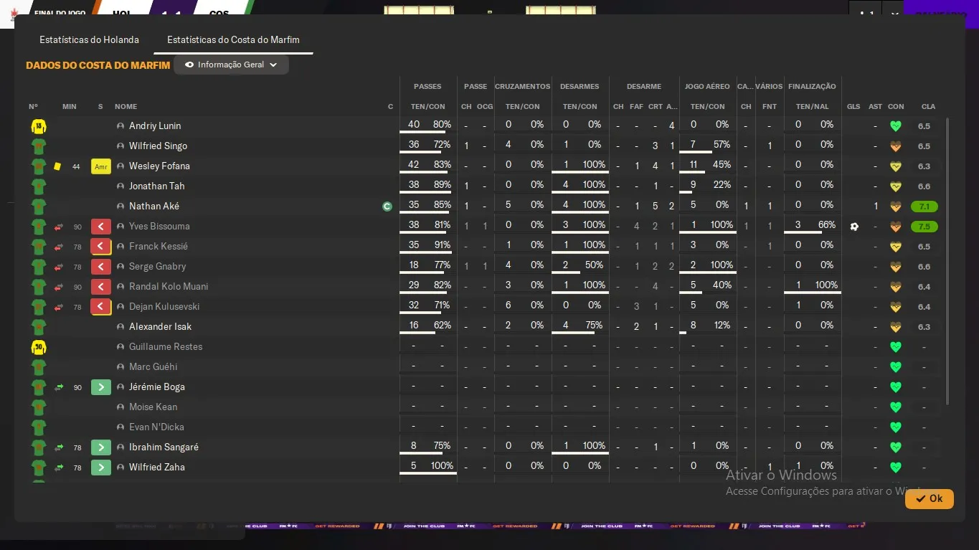Click Guillaume Restes's yellow goalkeeper shirt icon
Screen dimensions: 979x550
(x=38, y=348)
